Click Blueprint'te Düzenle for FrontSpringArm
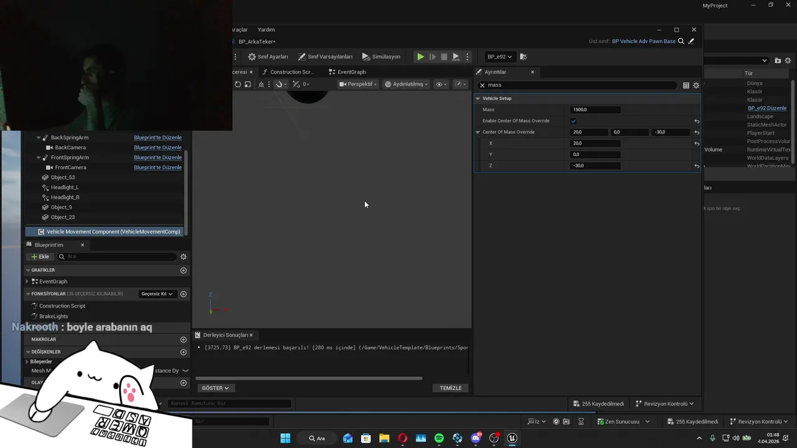The image size is (797, 448). [158, 157]
